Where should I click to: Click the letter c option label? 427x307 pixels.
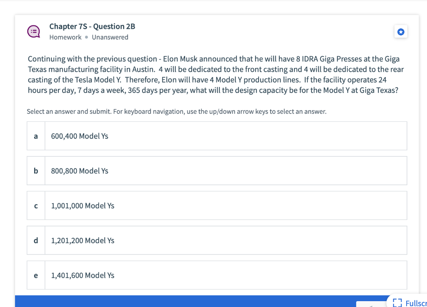pyautogui.click(x=36, y=206)
